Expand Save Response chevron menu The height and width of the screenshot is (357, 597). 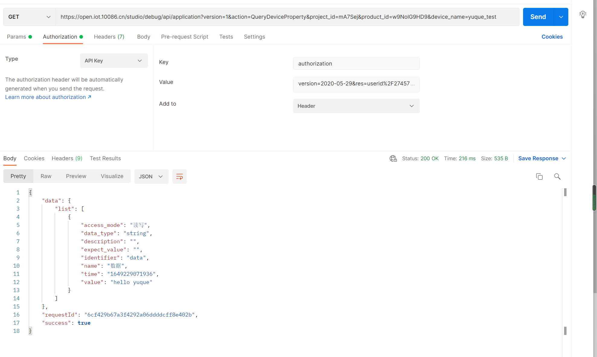pyautogui.click(x=564, y=158)
